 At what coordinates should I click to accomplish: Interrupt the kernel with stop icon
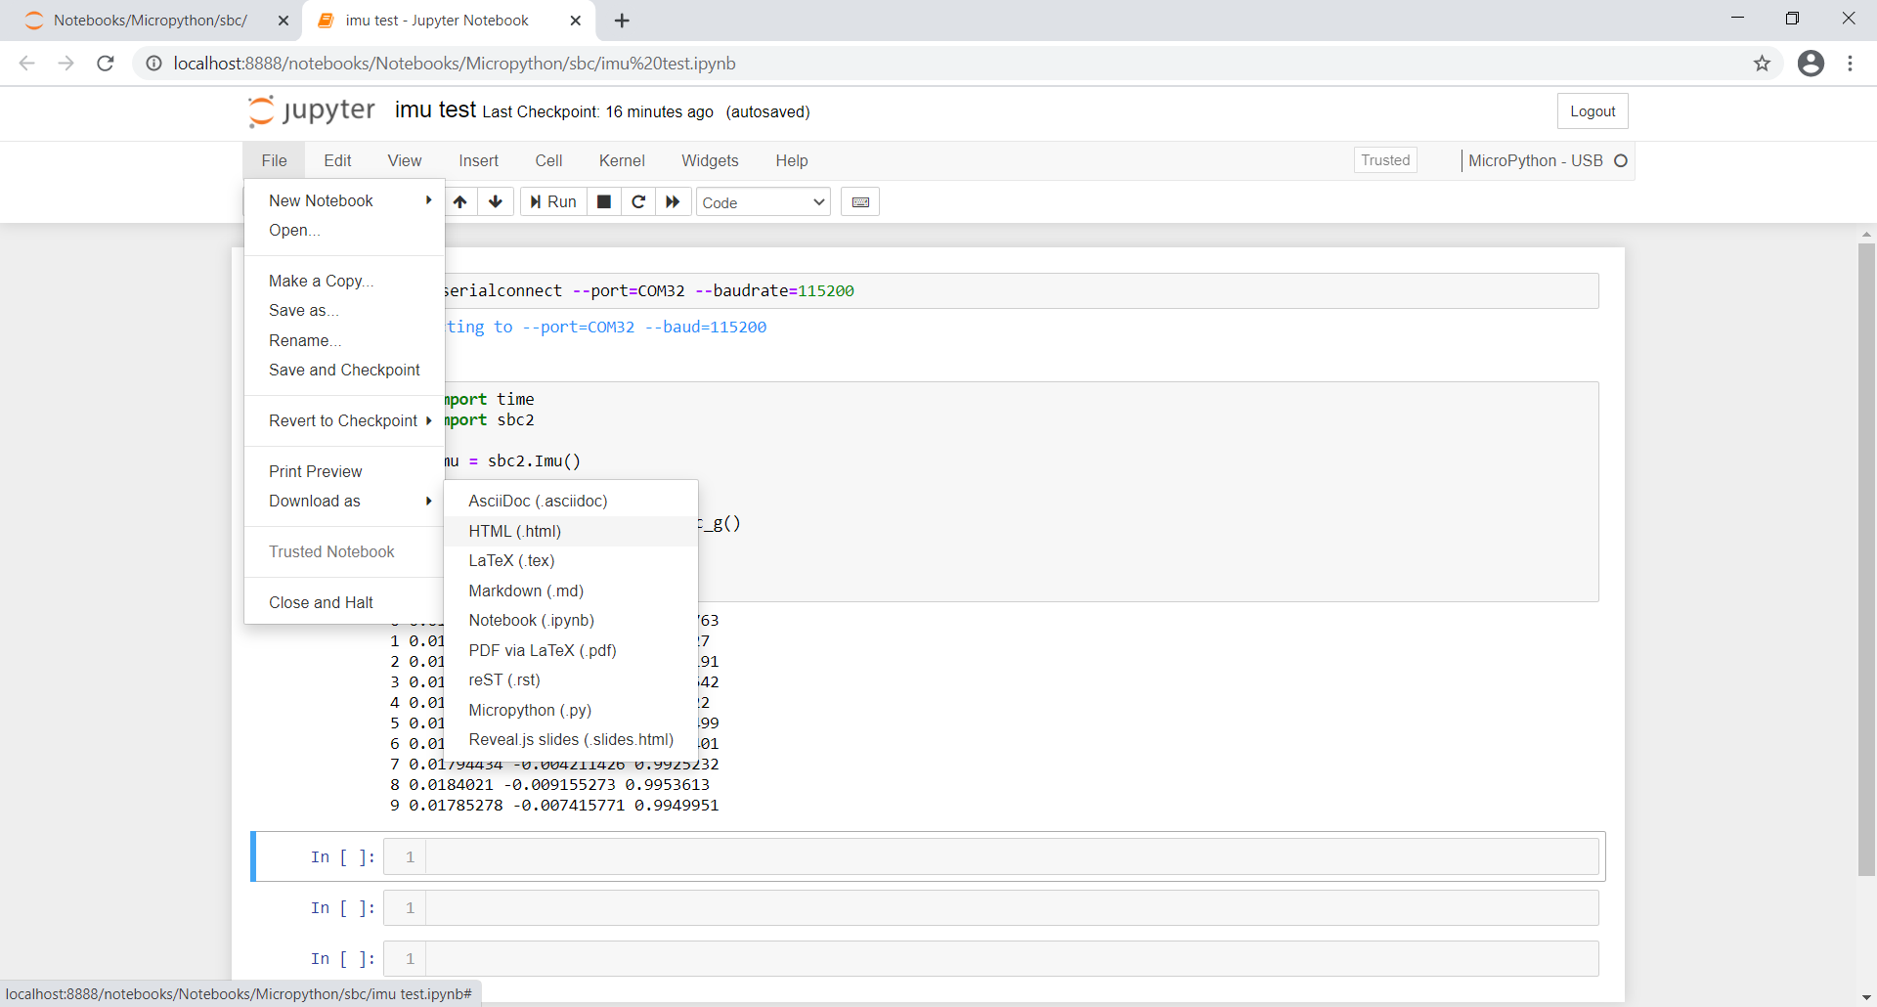click(x=604, y=202)
